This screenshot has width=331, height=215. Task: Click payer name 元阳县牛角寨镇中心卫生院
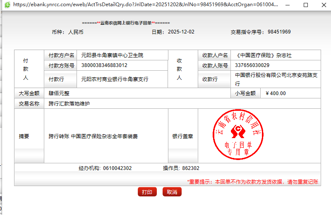pyautogui.click(x=112, y=55)
